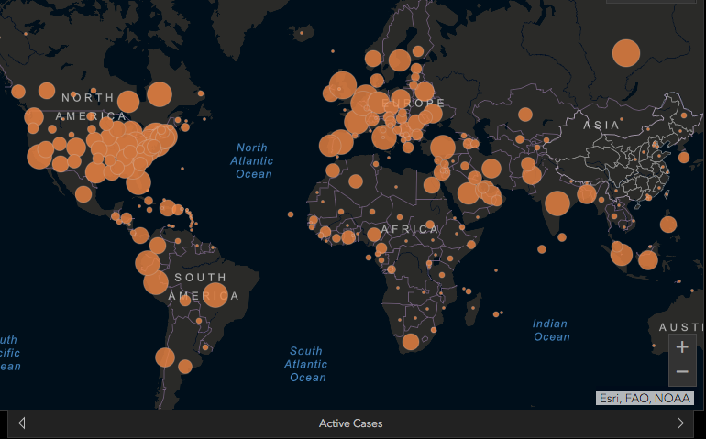This screenshot has height=439, width=706.
Task: Click the 'NORTH' word of North America label
Action: pos(88,98)
